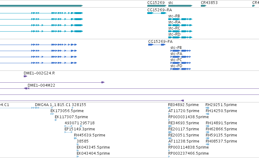Screen dimensions: 259x158
Task: Select the RH59135.5prime EST label
Action: 221,135
